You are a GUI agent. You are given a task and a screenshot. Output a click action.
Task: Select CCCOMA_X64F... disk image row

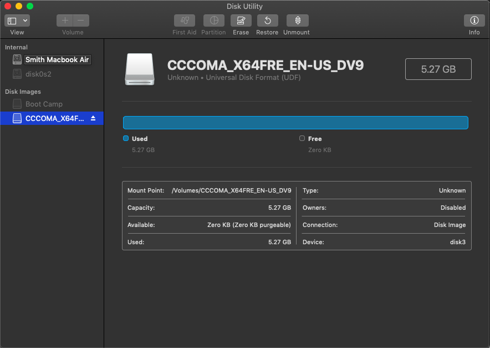point(52,118)
